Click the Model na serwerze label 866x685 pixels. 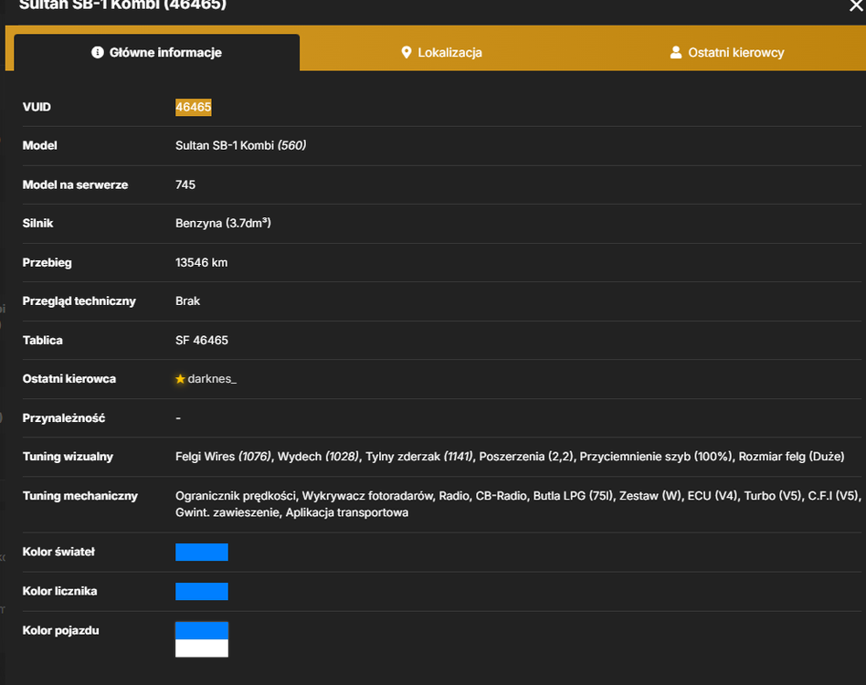(75, 184)
